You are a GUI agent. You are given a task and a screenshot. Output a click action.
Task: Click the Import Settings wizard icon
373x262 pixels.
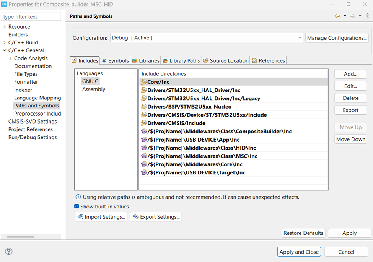[80, 216]
